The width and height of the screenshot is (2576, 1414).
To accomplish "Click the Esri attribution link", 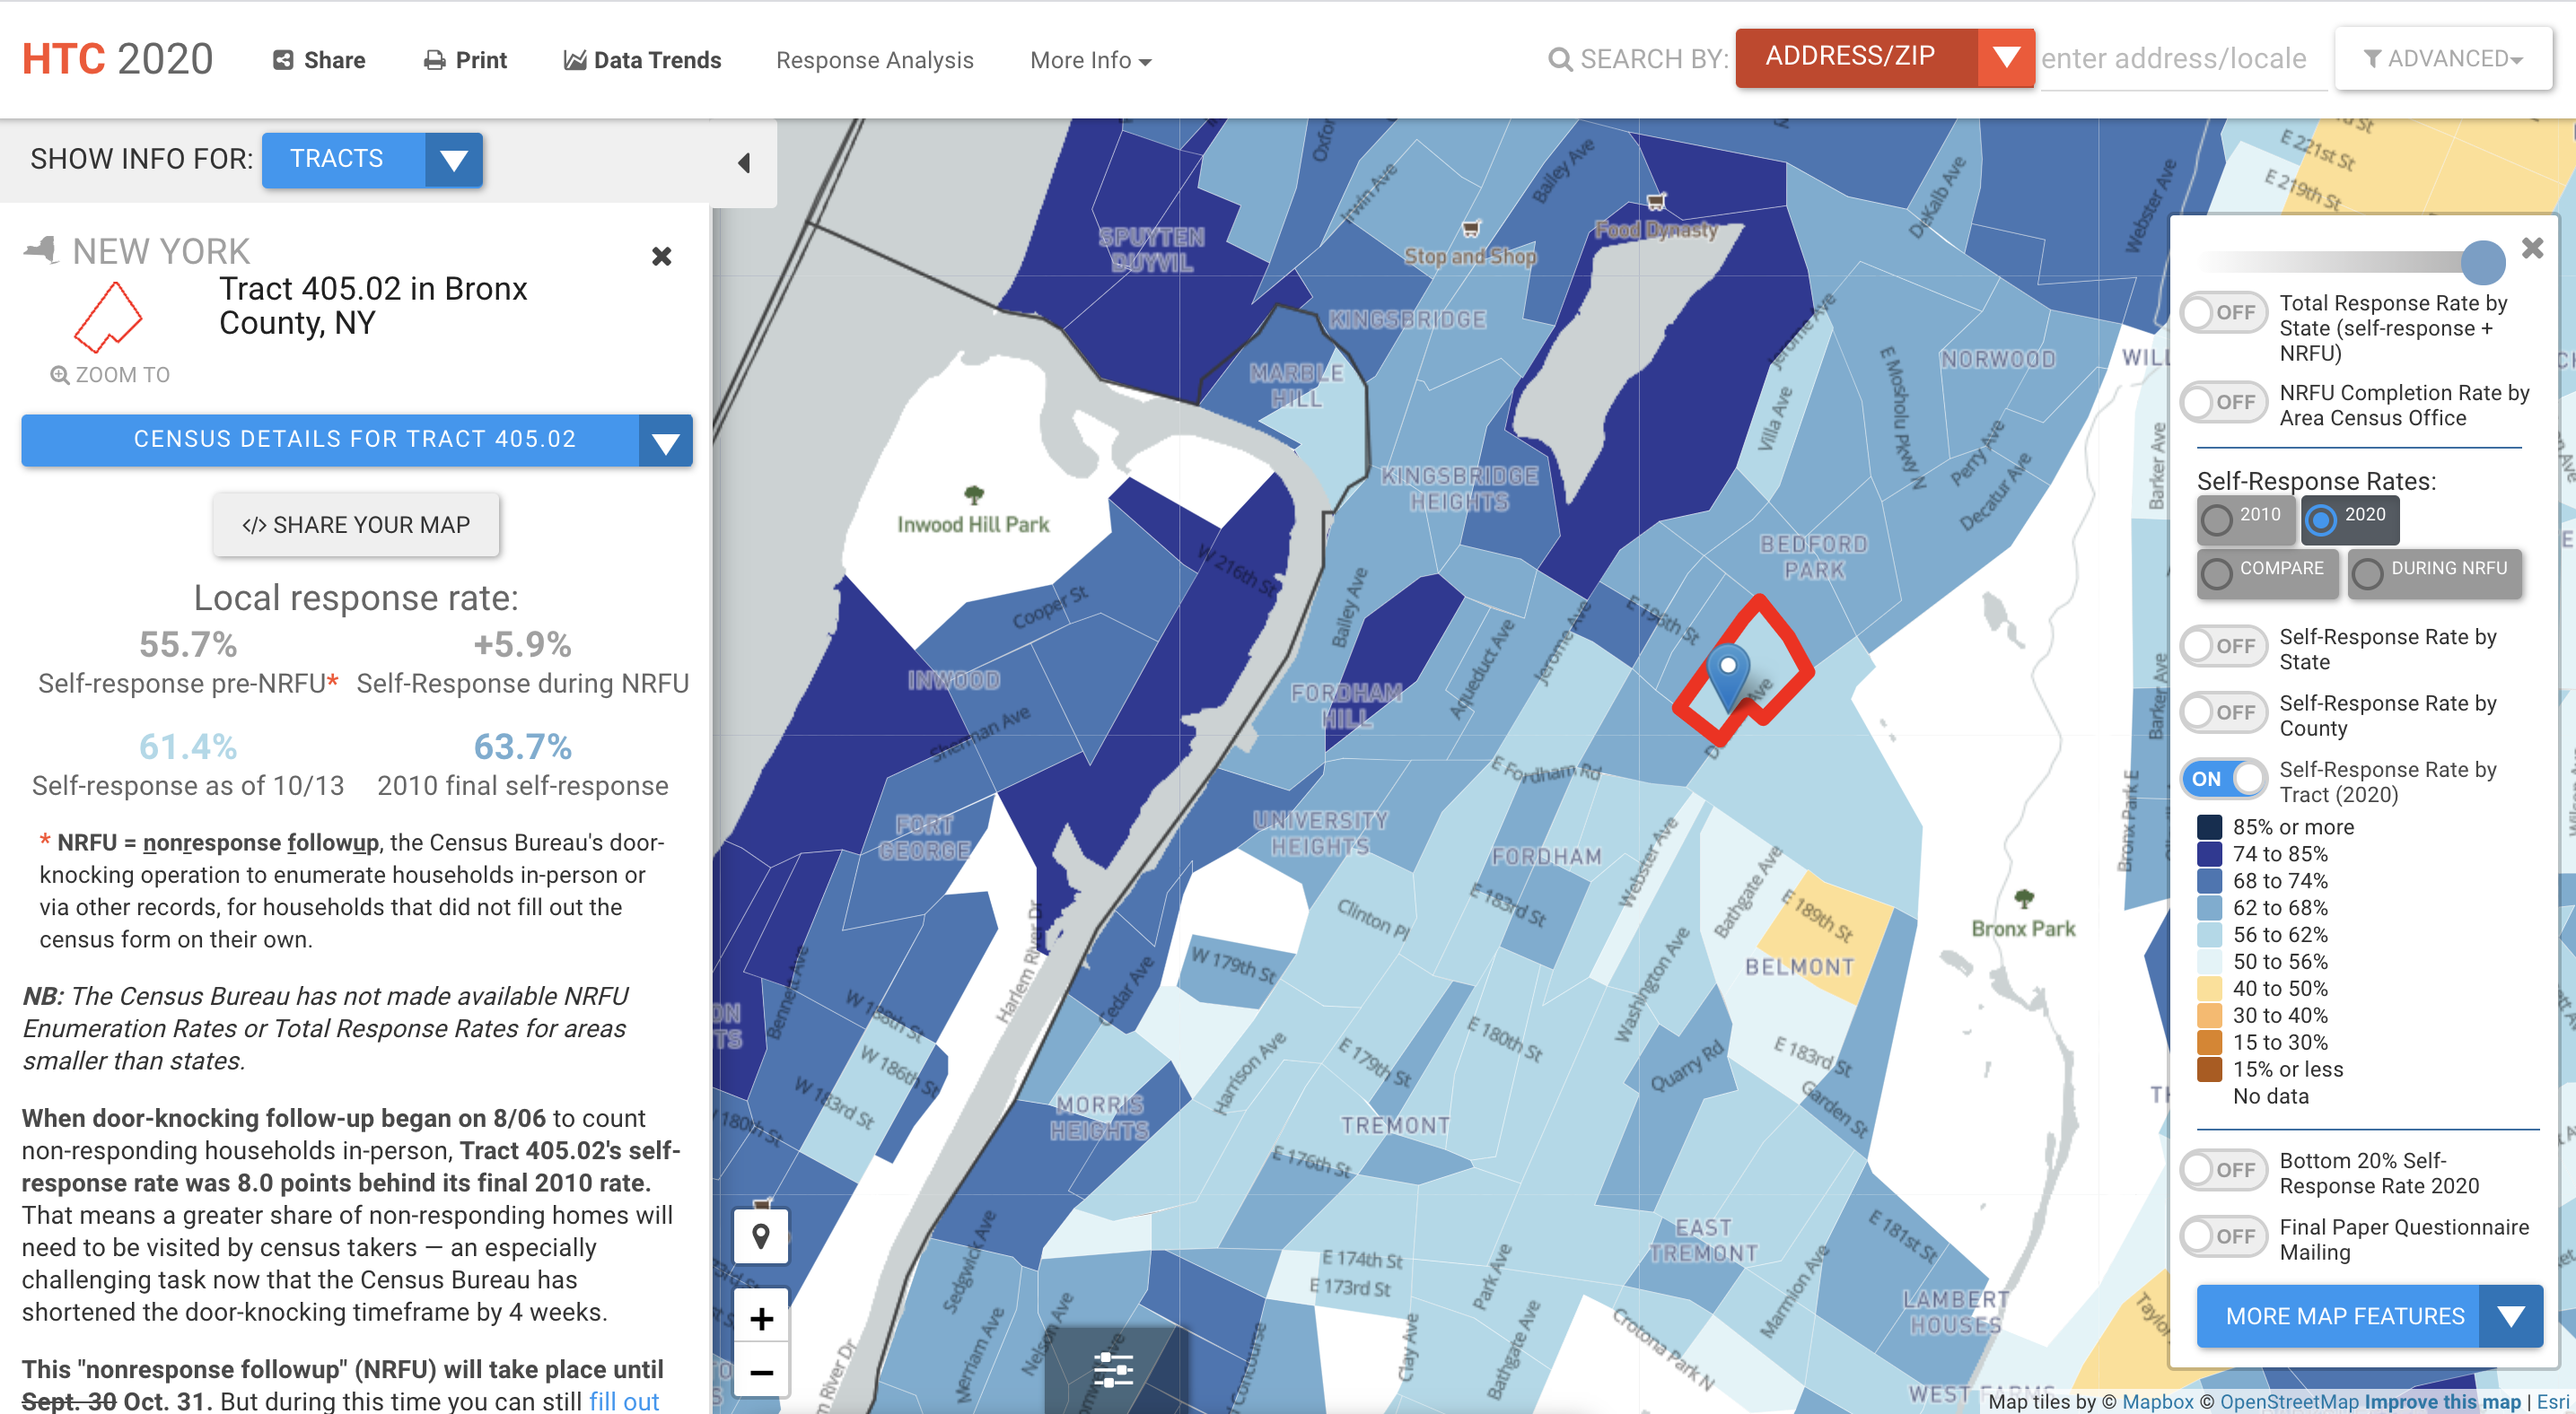I will point(2552,1401).
